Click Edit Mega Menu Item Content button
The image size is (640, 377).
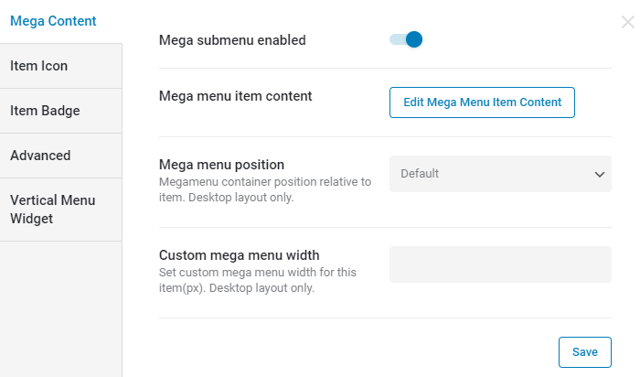[482, 102]
